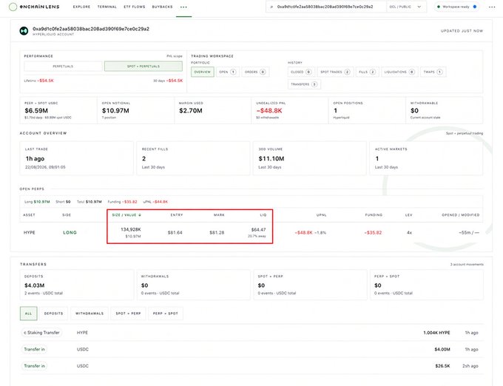Image resolution: width=503 pixels, height=386 pixels.
Task: Click the Deposits $4.03M card
Action: [x=77, y=285]
